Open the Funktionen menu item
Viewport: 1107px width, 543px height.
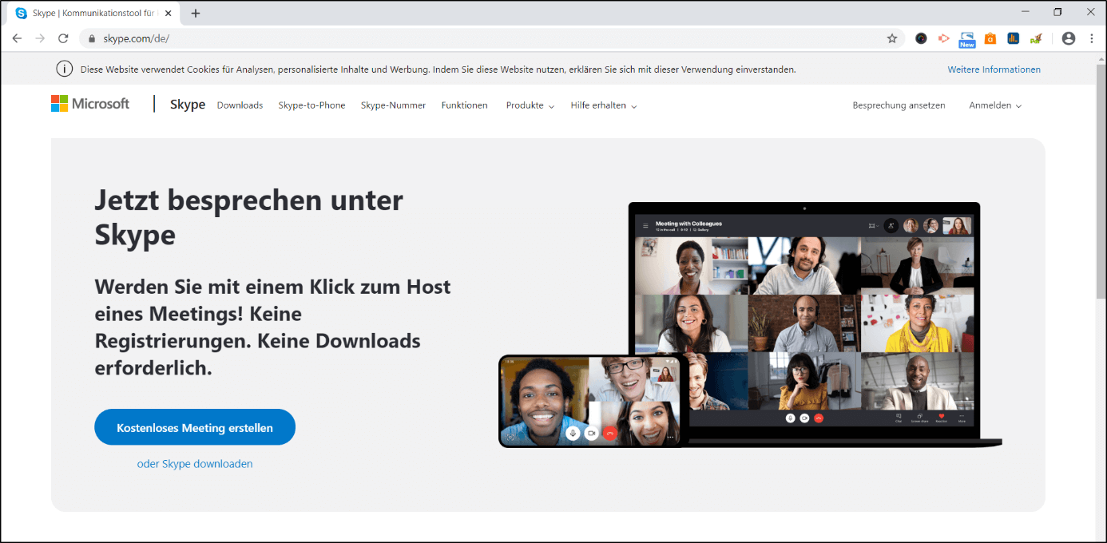click(464, 105)
